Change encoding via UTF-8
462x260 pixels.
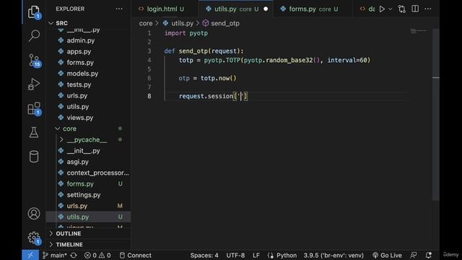tap(235, 255)
